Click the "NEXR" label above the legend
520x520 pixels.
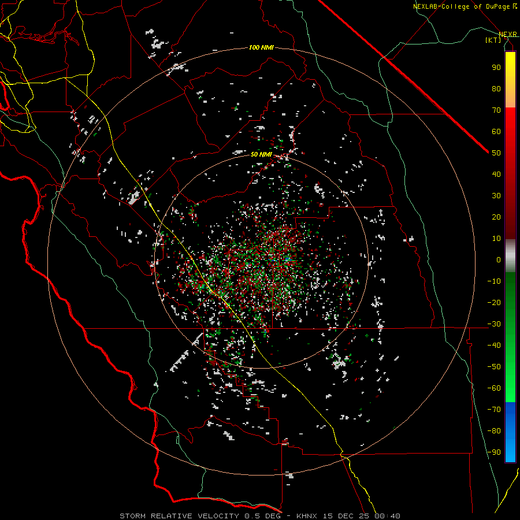(x=508, y=34)
